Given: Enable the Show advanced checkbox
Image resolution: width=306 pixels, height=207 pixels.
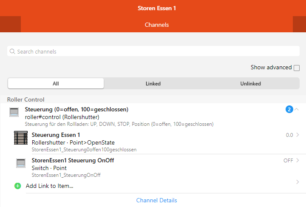Looking at the screenshot, I should pyautogui.click(x=297, y=68).
